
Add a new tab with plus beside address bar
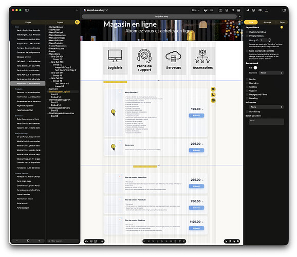pyautogui.click(x=240, y=16)
